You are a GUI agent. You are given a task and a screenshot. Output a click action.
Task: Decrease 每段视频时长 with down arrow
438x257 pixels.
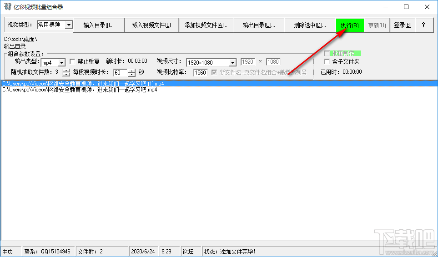[x=131, y=75]
